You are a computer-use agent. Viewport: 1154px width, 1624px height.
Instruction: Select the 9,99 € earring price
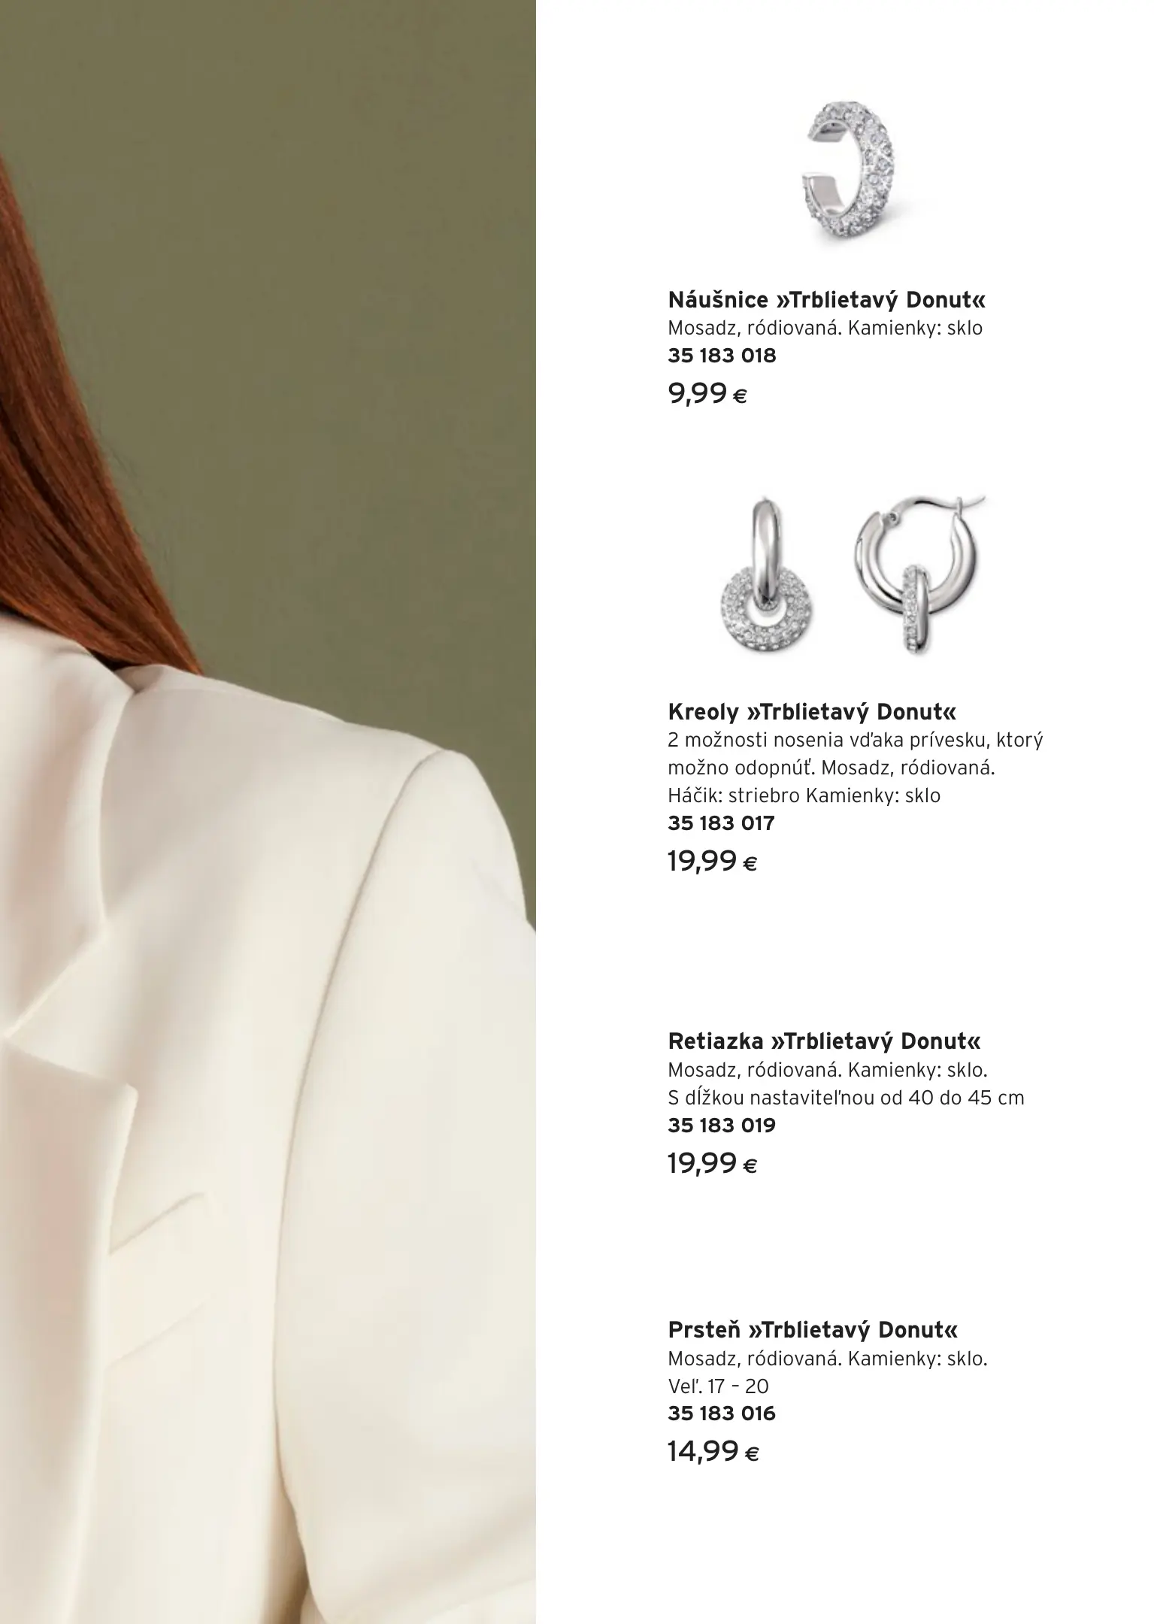(x=707, y=394)
